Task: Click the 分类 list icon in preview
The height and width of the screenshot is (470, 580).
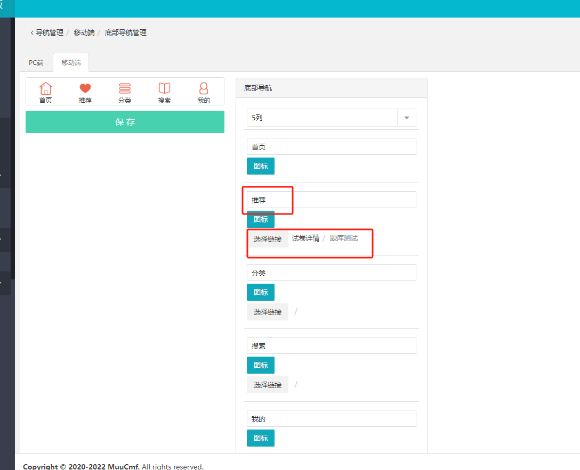Action: 125,88
